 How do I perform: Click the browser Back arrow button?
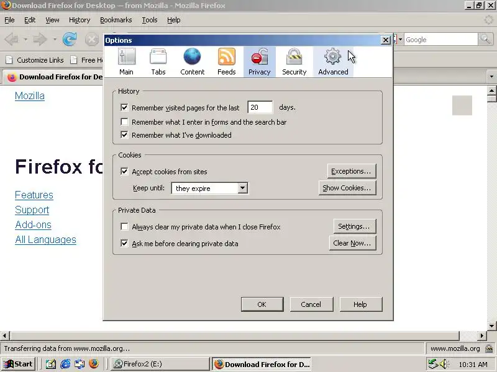pos(12,40)
